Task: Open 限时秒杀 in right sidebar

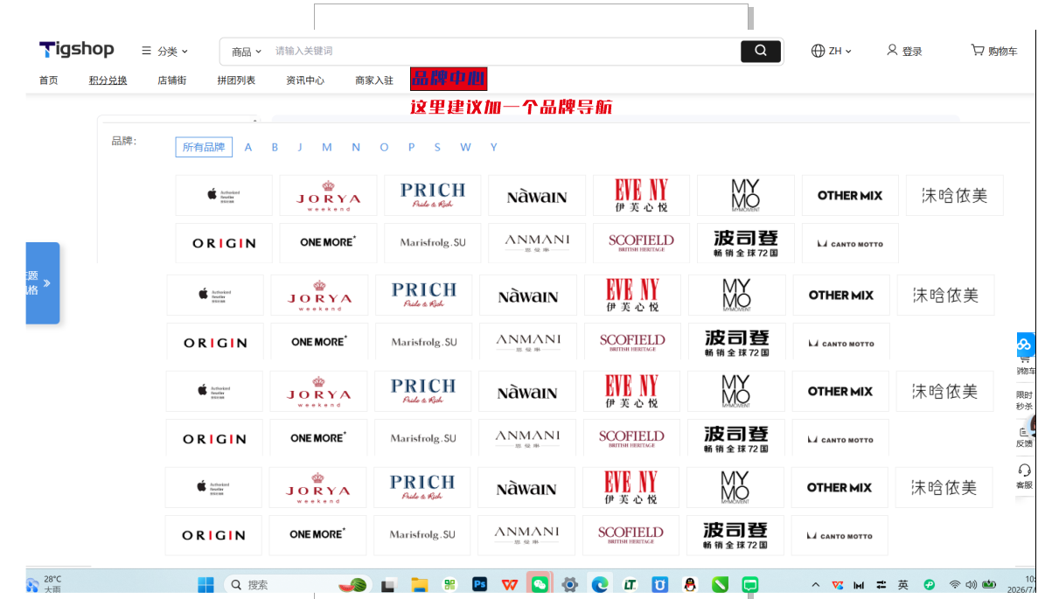Action: 1024,400
